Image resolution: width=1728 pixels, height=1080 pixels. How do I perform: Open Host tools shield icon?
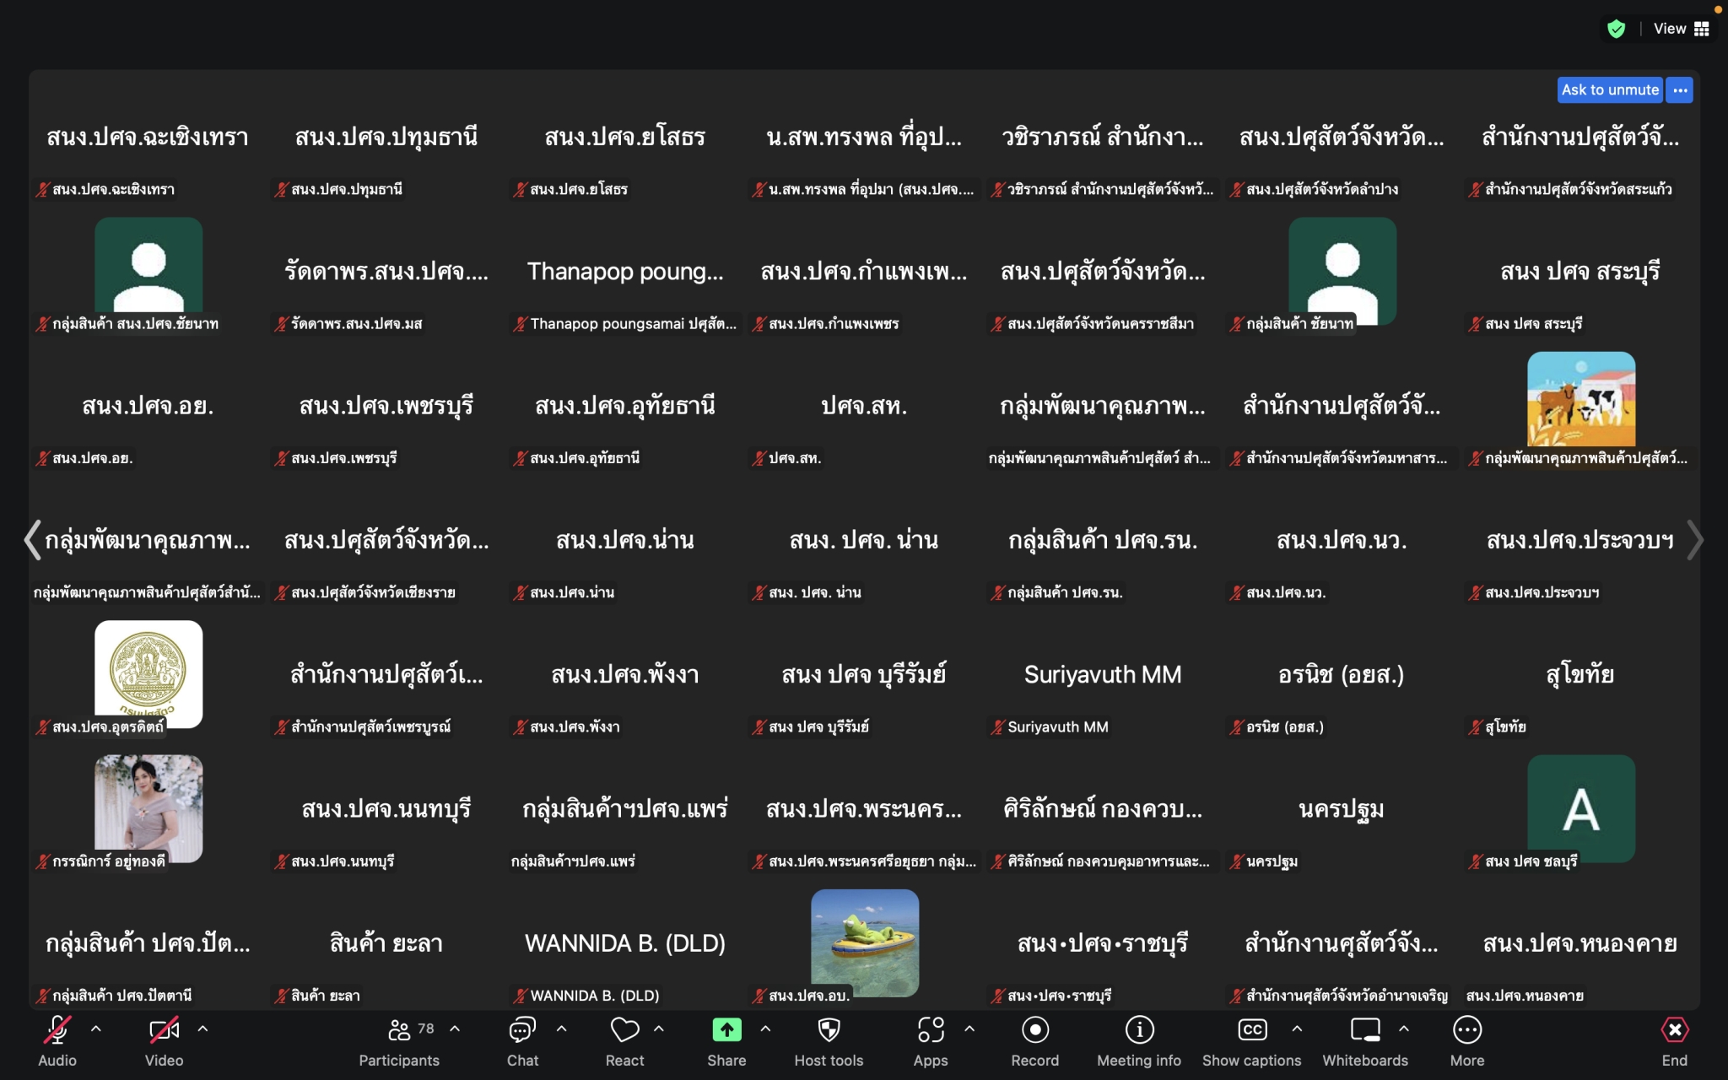[829, 1030]
